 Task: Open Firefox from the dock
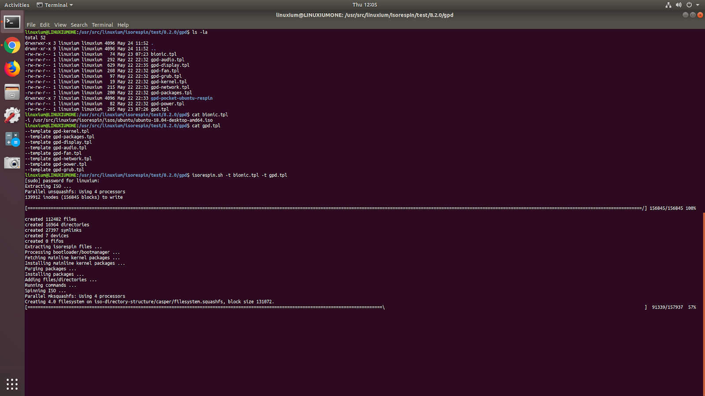tap(12, 69)
